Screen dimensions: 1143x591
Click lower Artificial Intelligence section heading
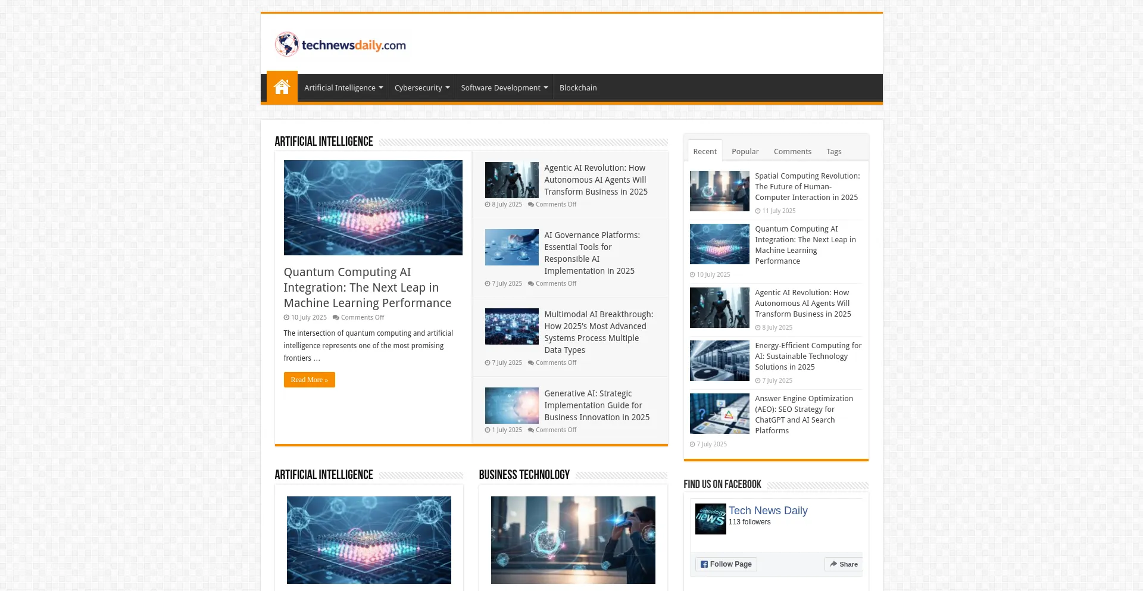pos(324,475)
